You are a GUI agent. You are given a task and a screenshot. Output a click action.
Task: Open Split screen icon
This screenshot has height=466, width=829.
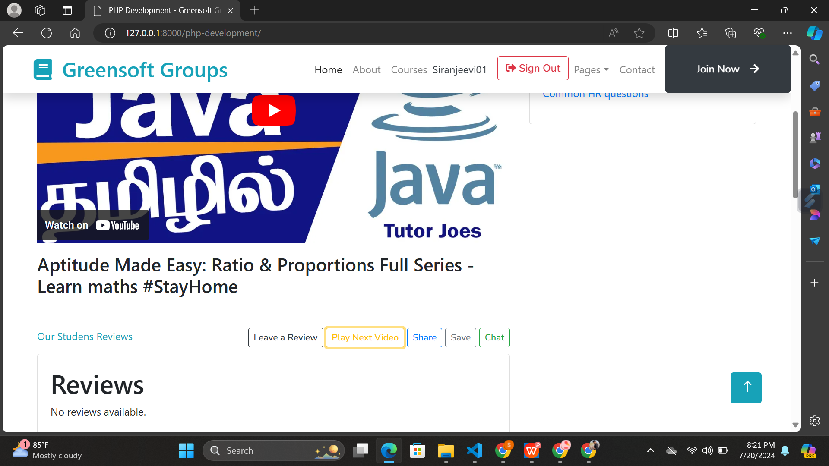673,33
